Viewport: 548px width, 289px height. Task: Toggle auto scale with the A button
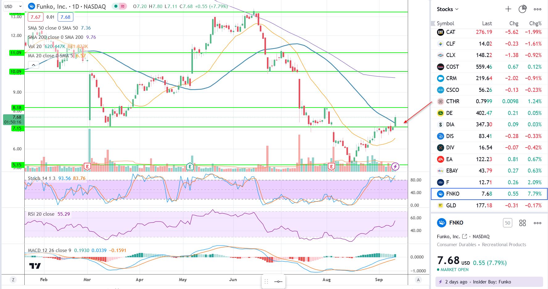coord(418,280)
